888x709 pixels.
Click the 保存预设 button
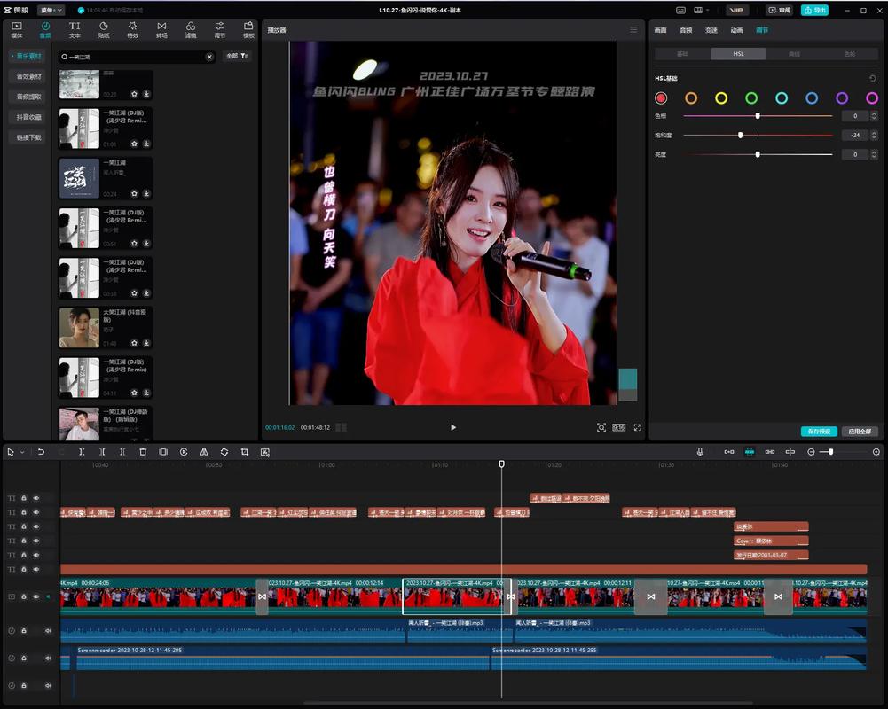click(x=818, y=432)
